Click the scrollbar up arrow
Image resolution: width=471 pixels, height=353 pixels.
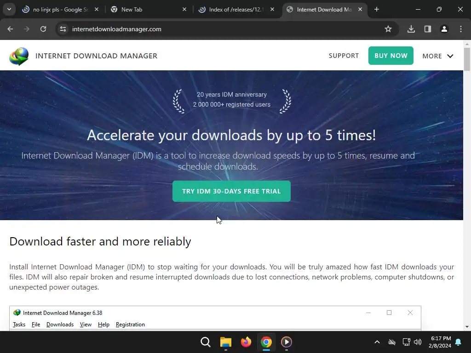tap(467, 44)
